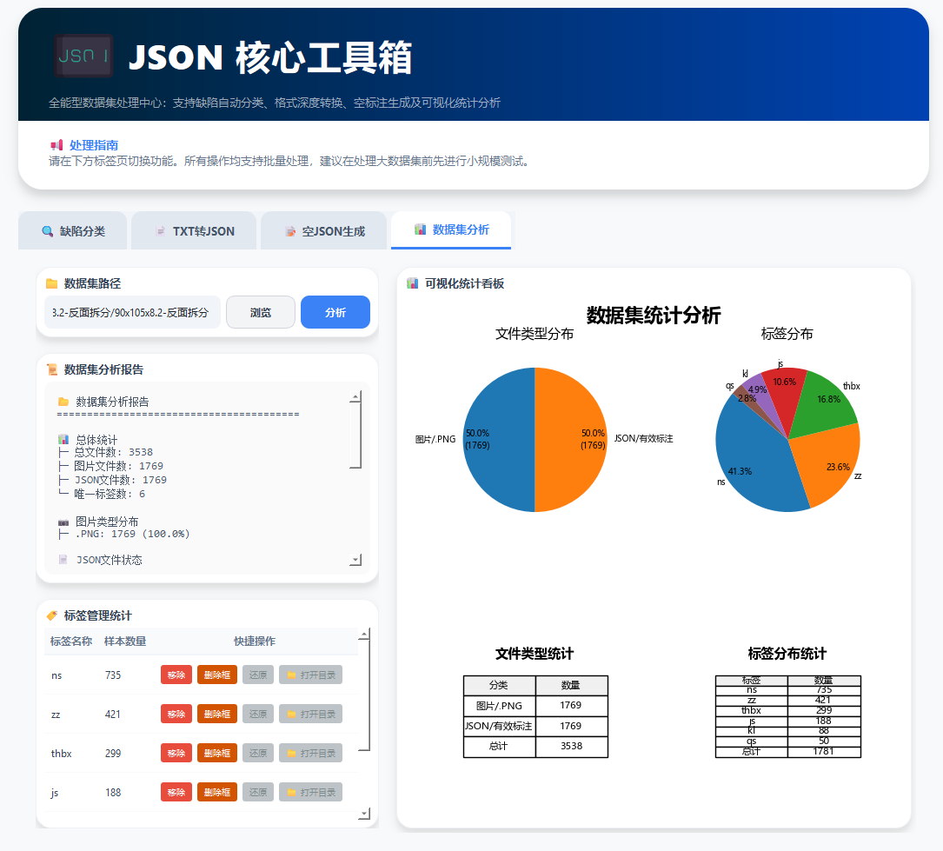
Task: Click the JSON logo icon in header
Action: (x=83, y=56)
